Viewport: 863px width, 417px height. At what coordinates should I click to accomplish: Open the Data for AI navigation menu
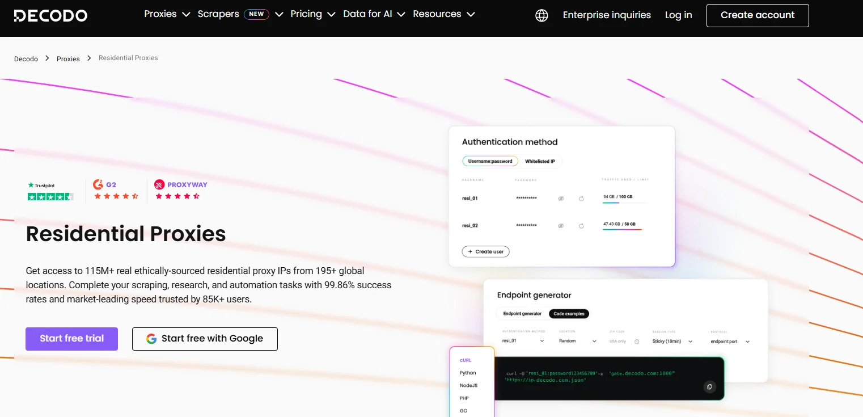click(367, 14)
